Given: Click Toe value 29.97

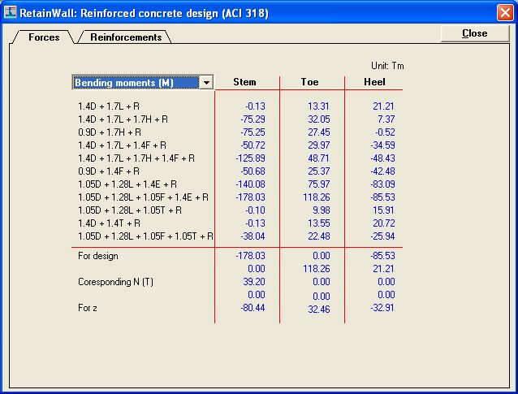Looking at the screenshot, I should coord(319,145).
